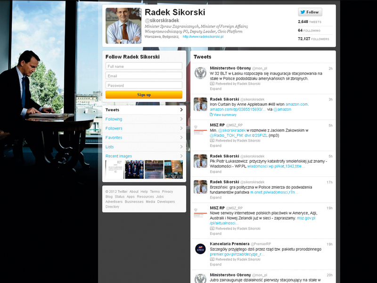Click the chevron arrow next to Following

pyautogui.click(x=181, y=119)
